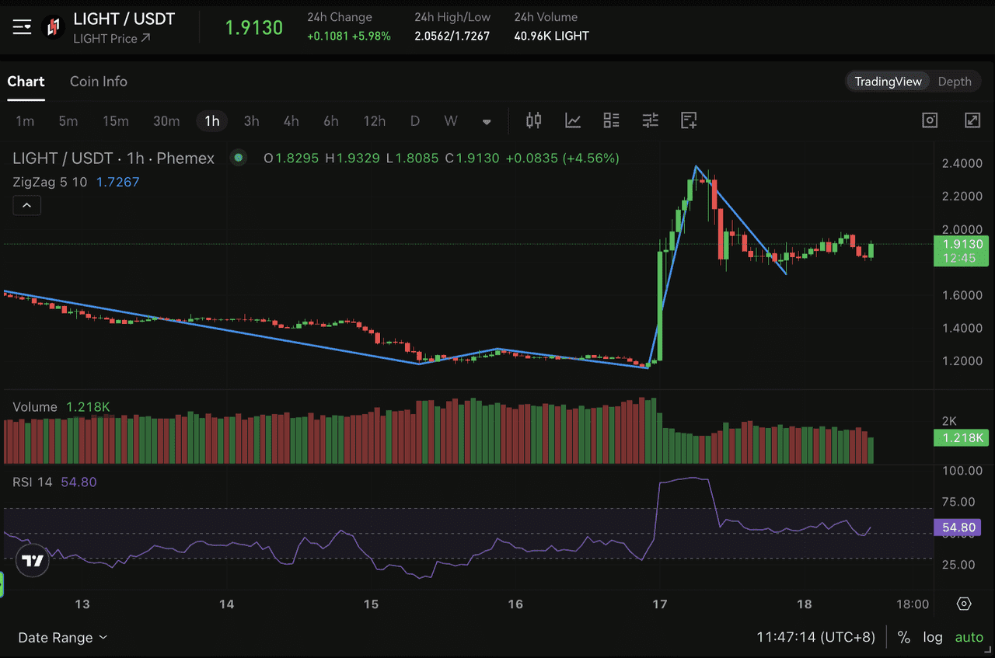Open the Date Range dropdown
The image size is (995, 658).
click(x=62, y=637)
